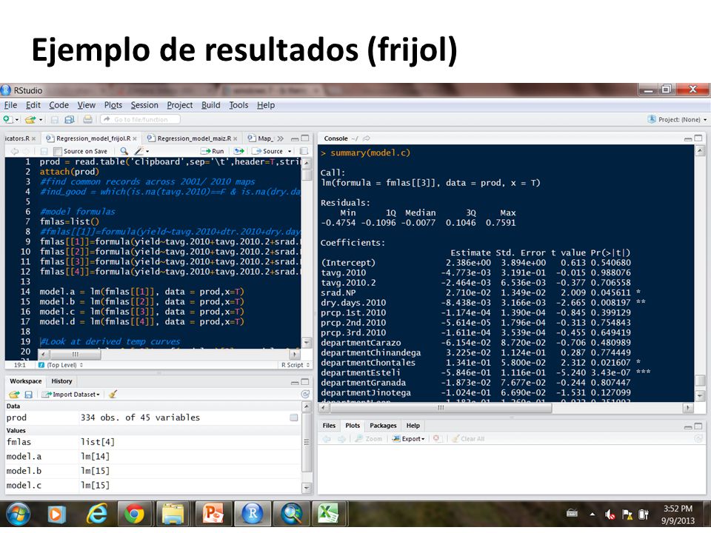Open the Export dropdown in Plots pane
Image resolution: width=711 pixels, height=533 pixels.
(x=408, y=438)
